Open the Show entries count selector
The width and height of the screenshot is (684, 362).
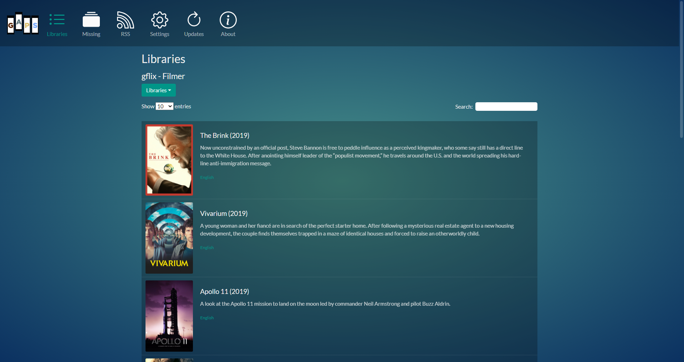(164, 107)
